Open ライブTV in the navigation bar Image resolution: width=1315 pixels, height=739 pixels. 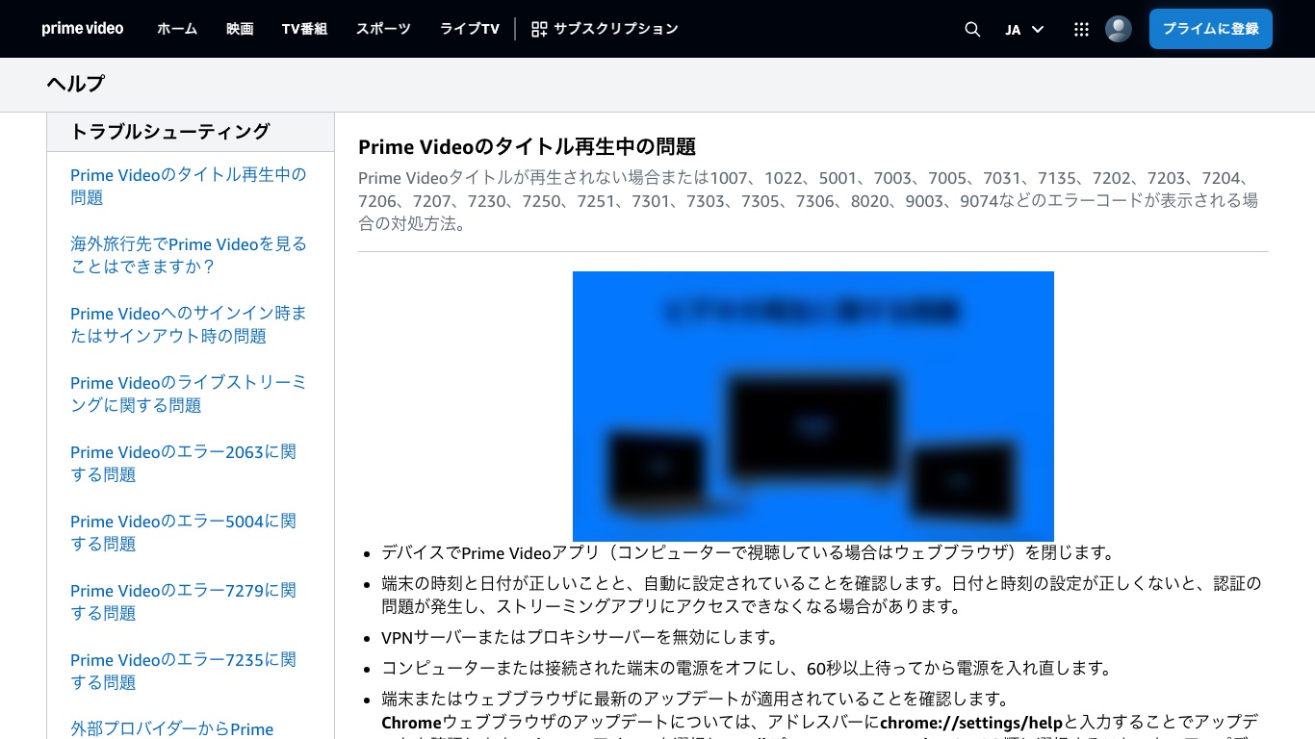pos(470,29)
